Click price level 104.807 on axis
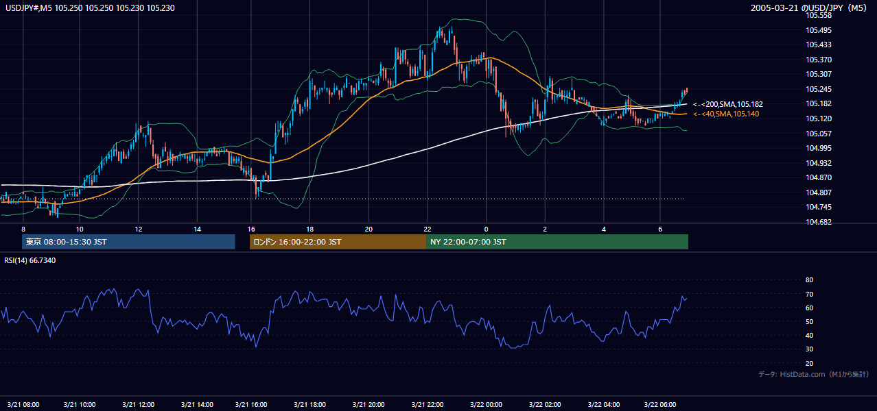Image resolution: width=877 pixels, height=411 pixels. [x=819, y=192]
